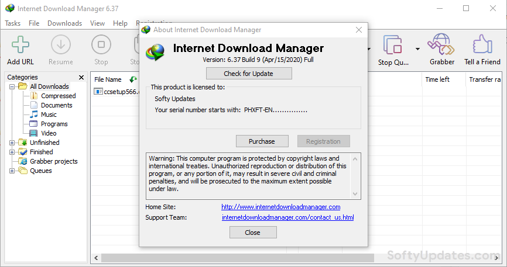Click the Transfer rate column header
Viewport: 507px width, 267px height.
(x=485, y=79)
